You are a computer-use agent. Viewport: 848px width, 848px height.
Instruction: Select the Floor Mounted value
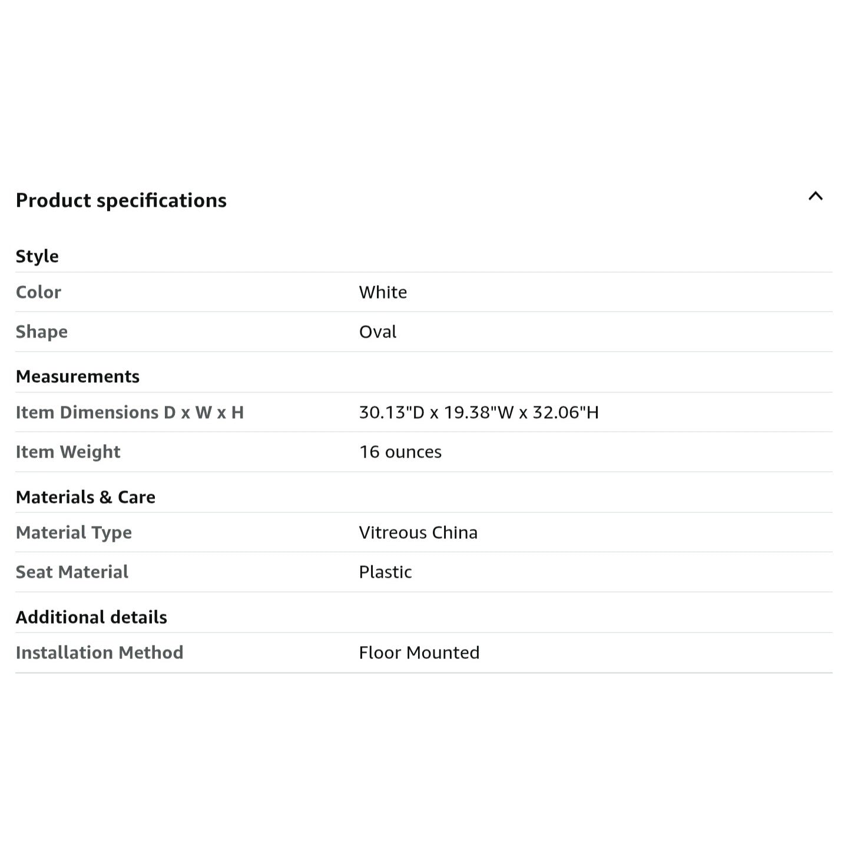419,652
